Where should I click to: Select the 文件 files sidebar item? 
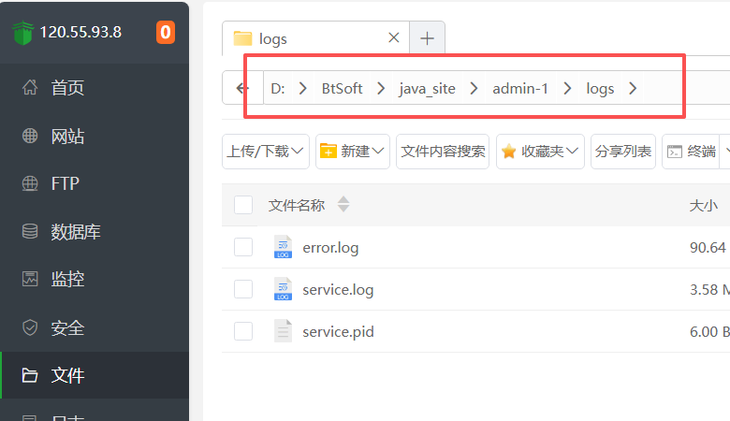[95, 375]
